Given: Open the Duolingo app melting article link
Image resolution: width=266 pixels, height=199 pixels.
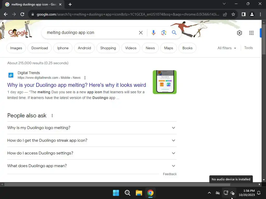Looking at the screenshot, I should pos(77,85).
